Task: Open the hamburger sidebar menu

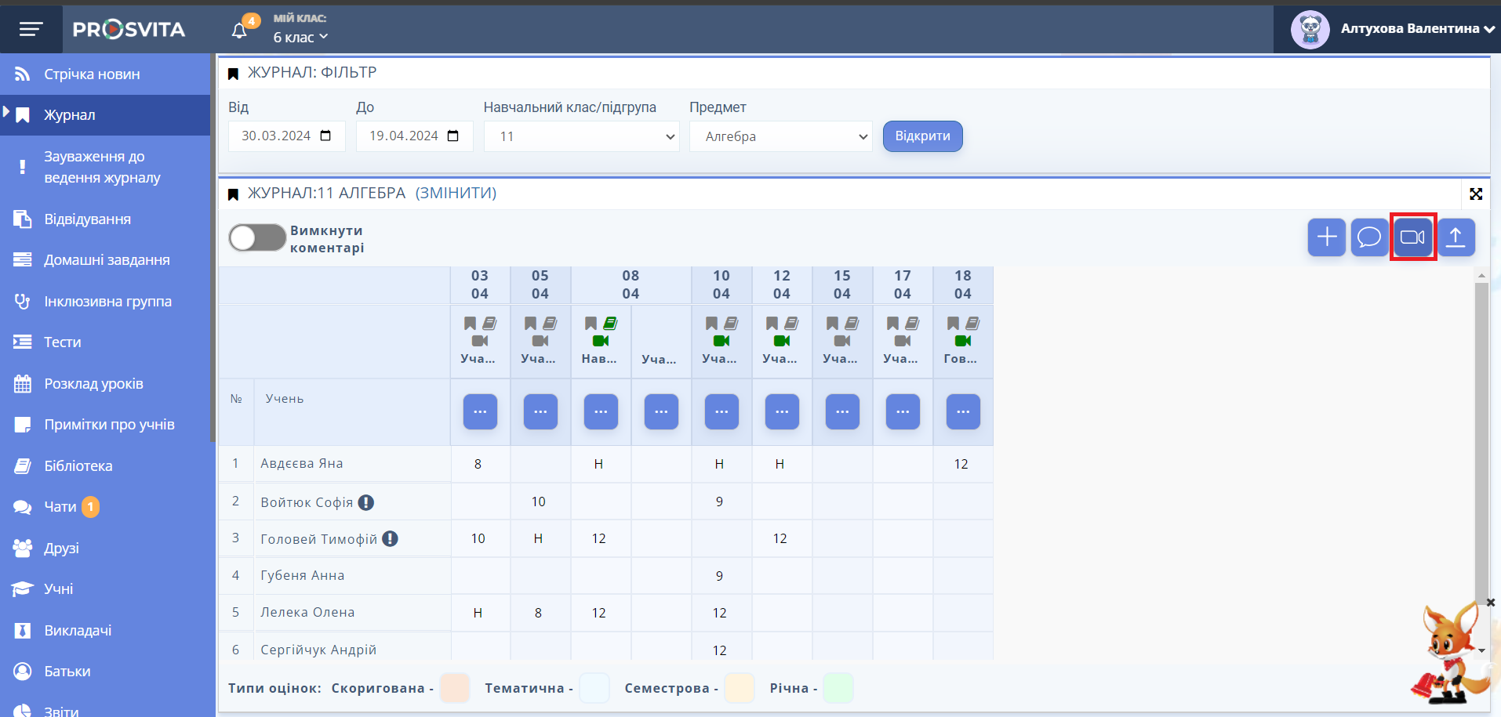Action: point(31,29)
